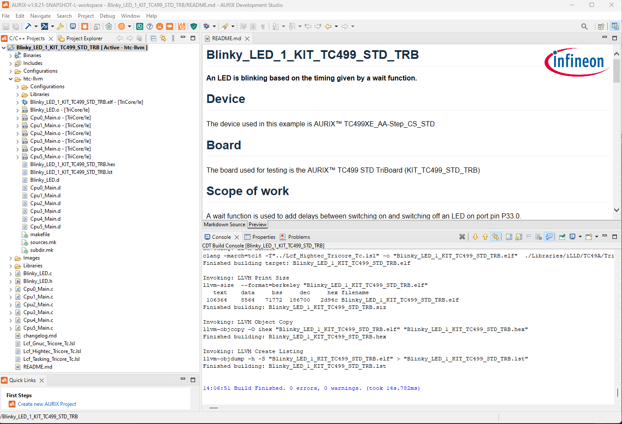Screen dimensions: 622x424
Task: Click the toolbar search magnifier icon
Action: (x=584, y=26)
